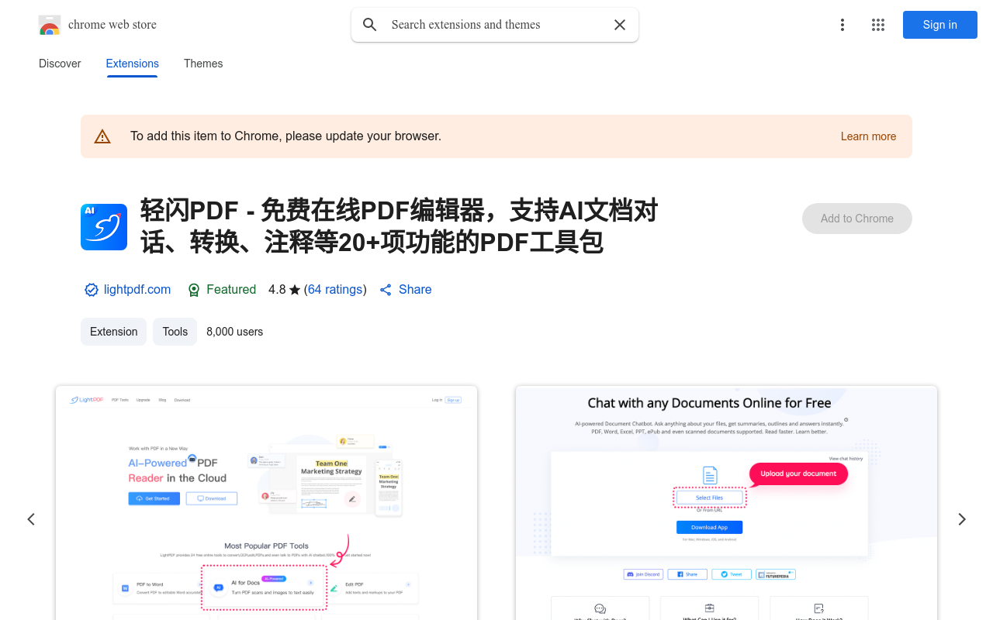Screen dimensions: 993x620
Task: Click the LightPDF extension logo icon
Action: [104, 227]
